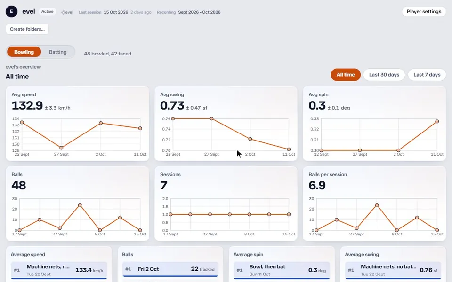
Task: Click the evel profile avatar
Action: tap(11, 11)
